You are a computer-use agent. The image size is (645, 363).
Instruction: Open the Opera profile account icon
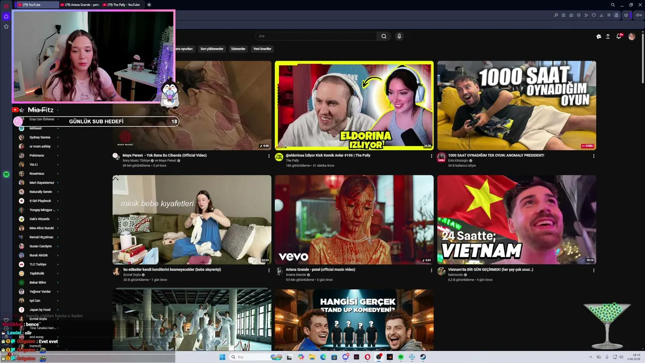[x=616, y=15]
